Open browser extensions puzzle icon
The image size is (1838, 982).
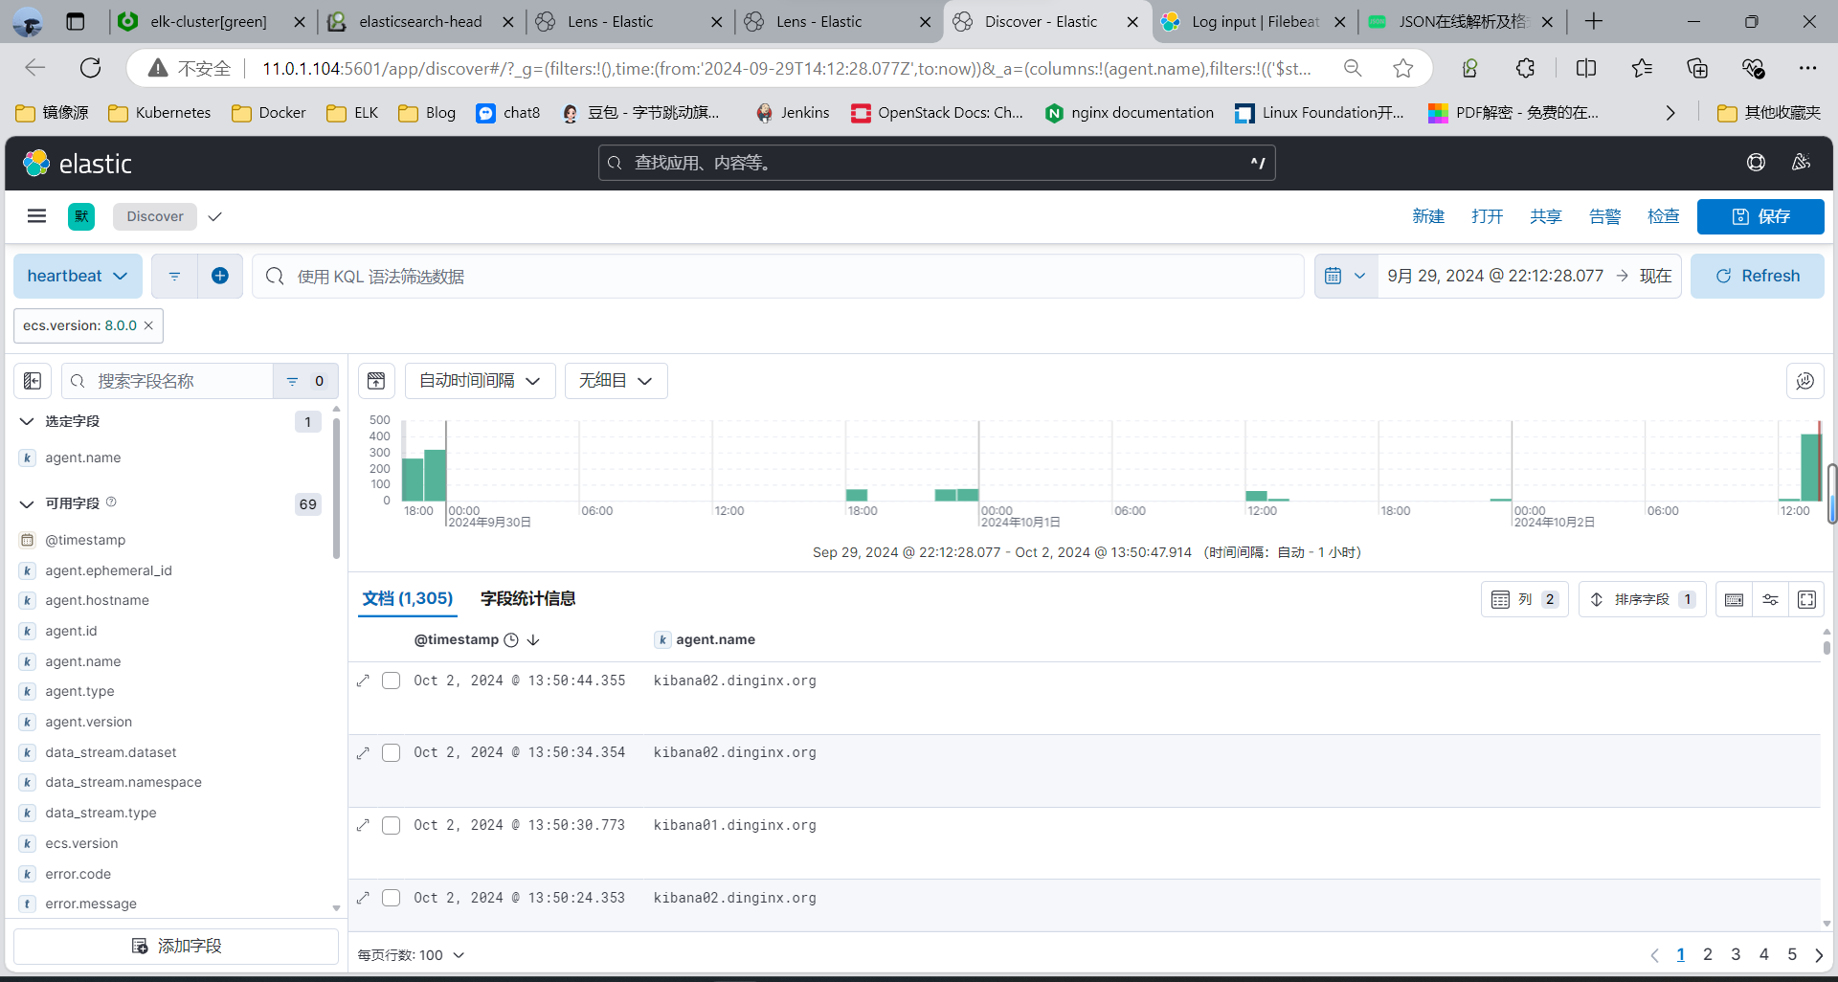[x=1526, y=68]
